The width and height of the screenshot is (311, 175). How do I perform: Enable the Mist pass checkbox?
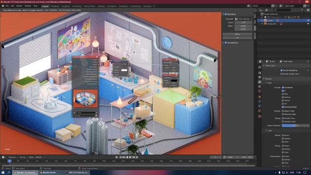283,94
